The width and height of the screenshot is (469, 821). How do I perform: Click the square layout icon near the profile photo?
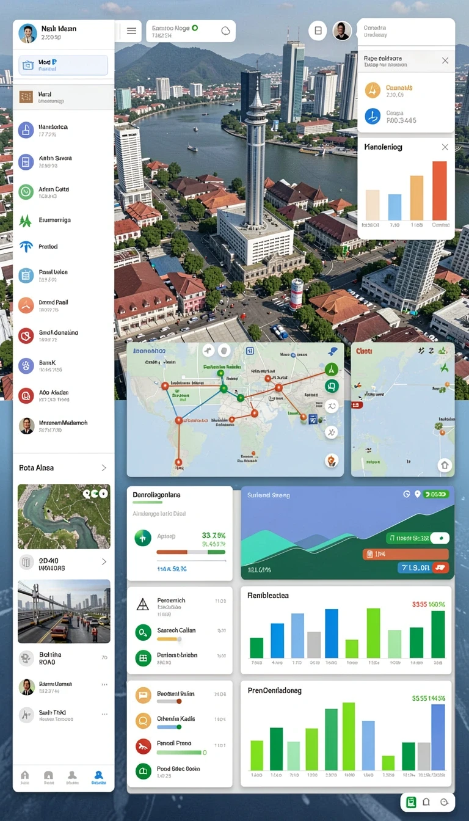[x=318, y=31]
